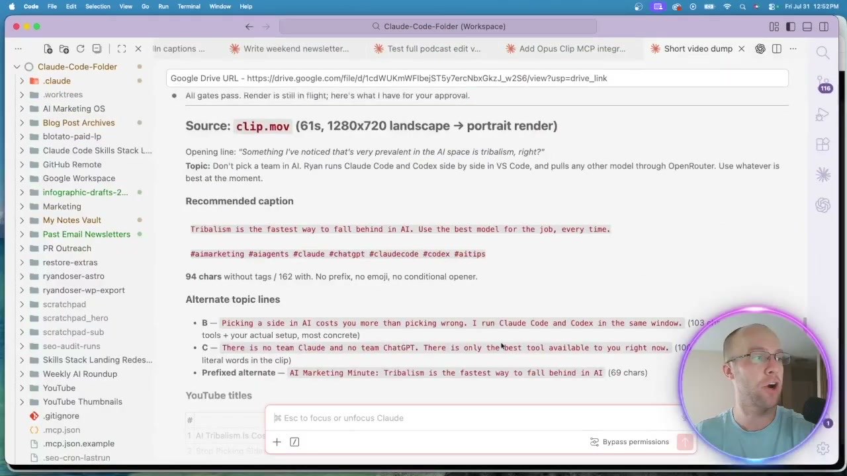Viewport: 847px width, 476px height.
Task: Open .mcp.json.example file
Action: point(79,444)
